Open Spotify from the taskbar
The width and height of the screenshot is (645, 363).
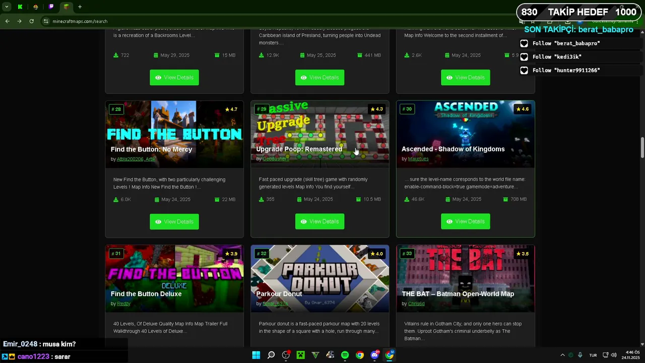[x=345, y=355]
